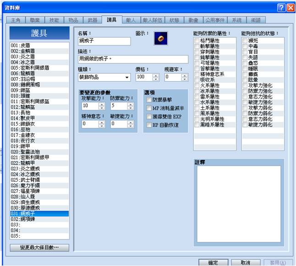Increase 攻擊能力 value with up arrow
The image size is (296, 266).
102,104
